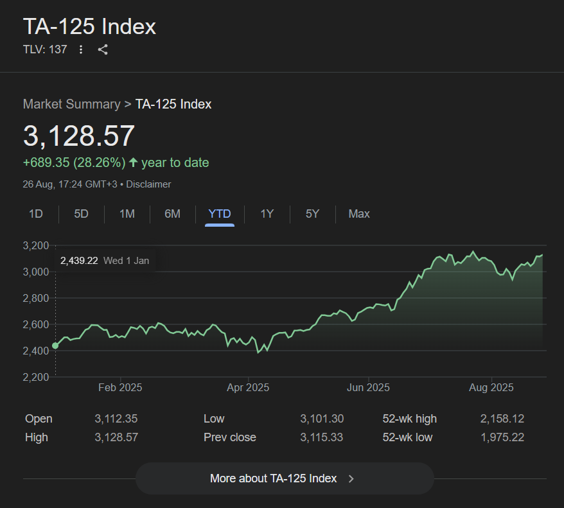Open the Market Summary breadcrumb link
Screen dimensions: 564x508
71,104
